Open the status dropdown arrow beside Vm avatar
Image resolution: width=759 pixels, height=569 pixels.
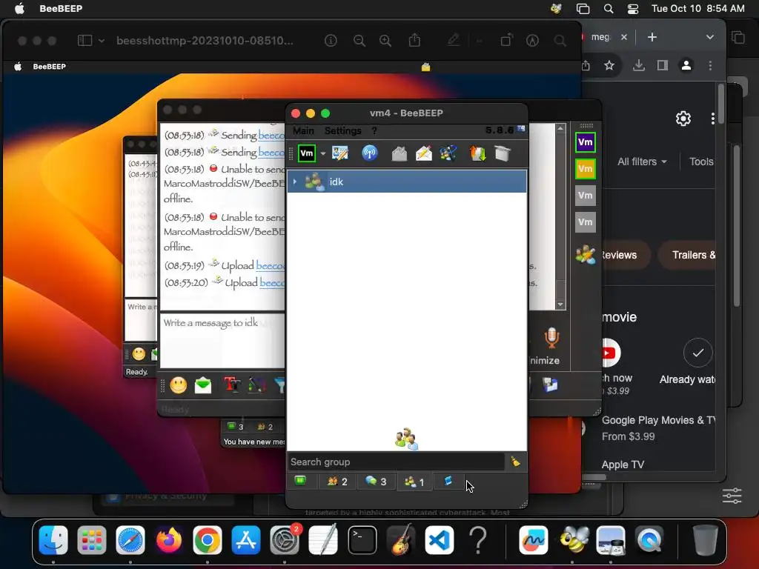tap(323, 154)
